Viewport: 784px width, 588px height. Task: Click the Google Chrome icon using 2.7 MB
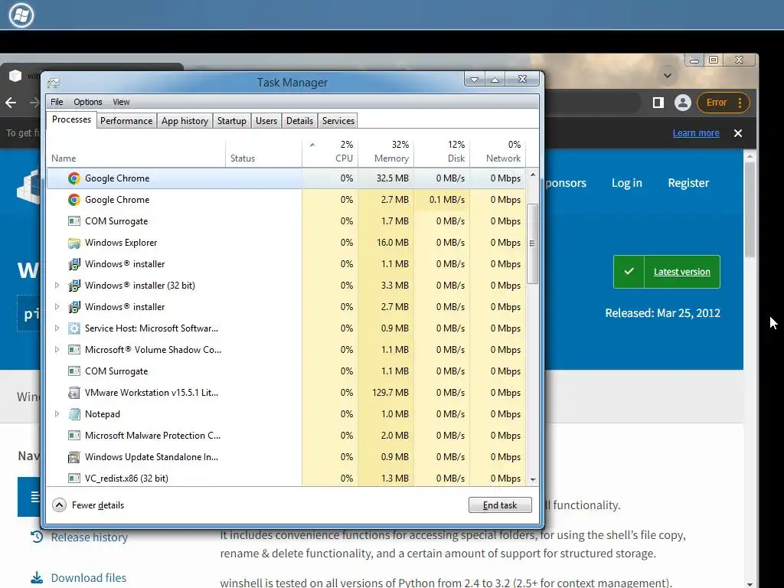(x=74, y=200)
